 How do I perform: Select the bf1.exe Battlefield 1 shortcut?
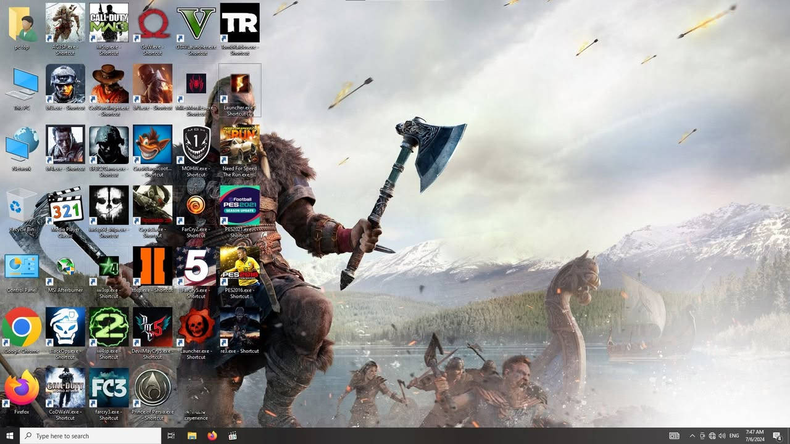pyautogui.click(x=152, y=88)
